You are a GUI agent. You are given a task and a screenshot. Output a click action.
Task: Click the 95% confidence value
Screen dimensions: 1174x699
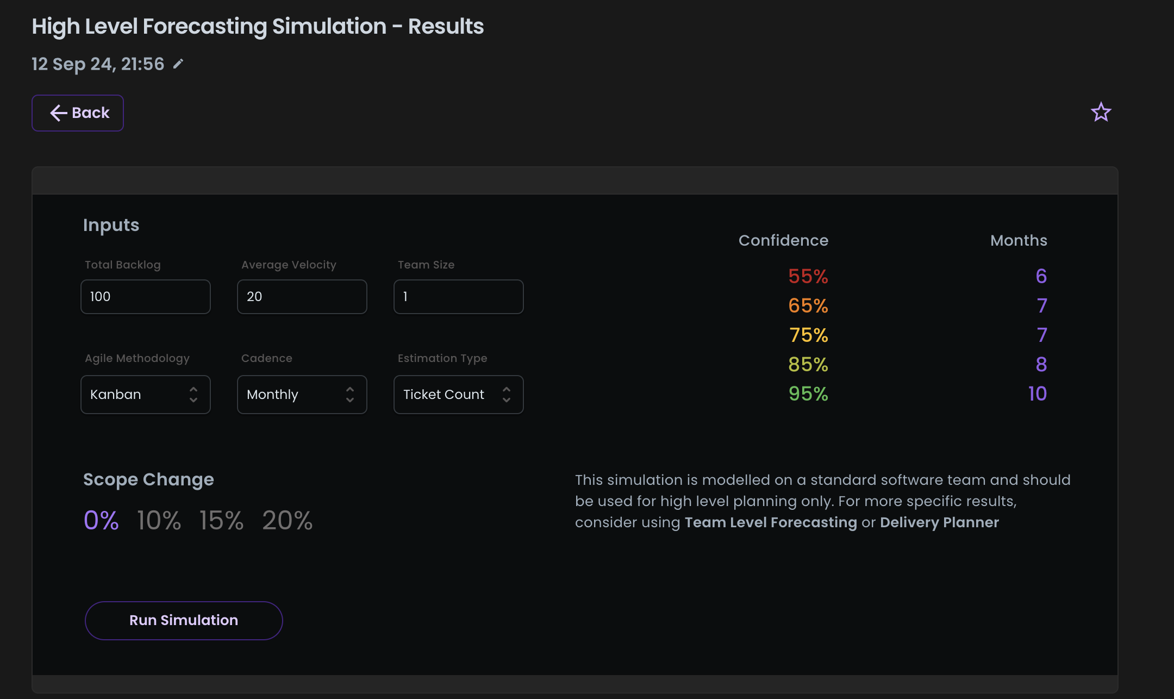pos(808,394)
